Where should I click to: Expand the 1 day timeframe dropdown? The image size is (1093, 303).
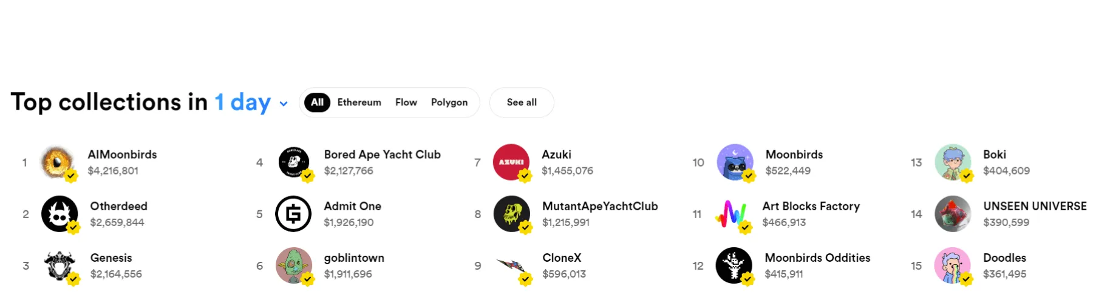click(242, 102)
